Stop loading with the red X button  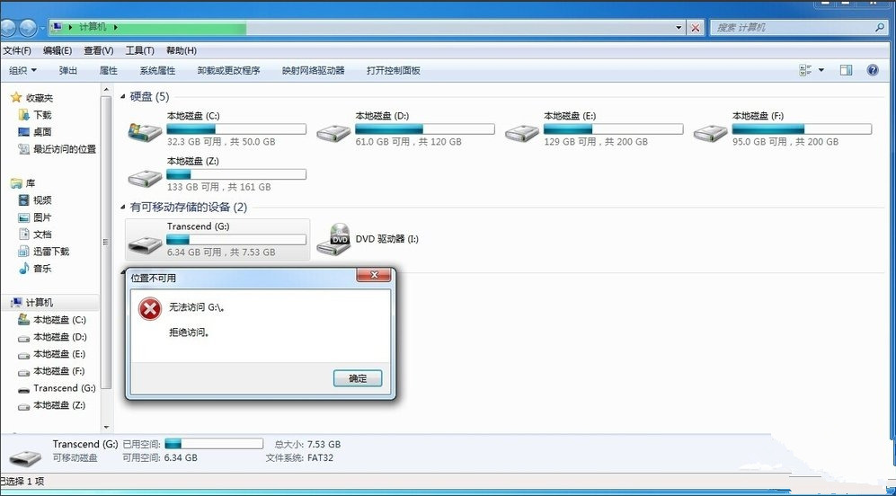pos(696,28)
